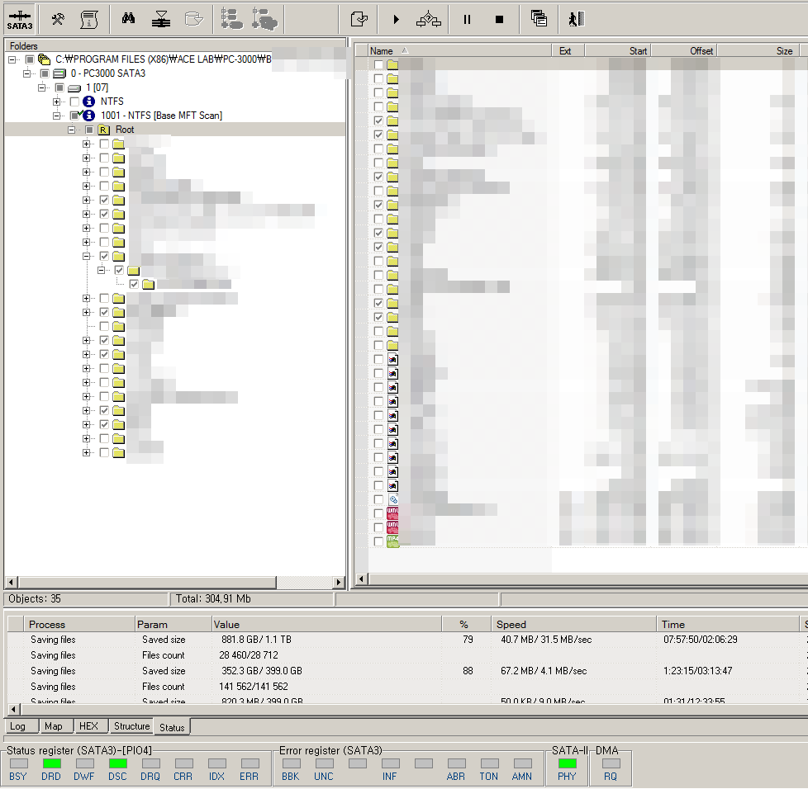
Task: Click the exit running-man icon
Action: point(576,20)
